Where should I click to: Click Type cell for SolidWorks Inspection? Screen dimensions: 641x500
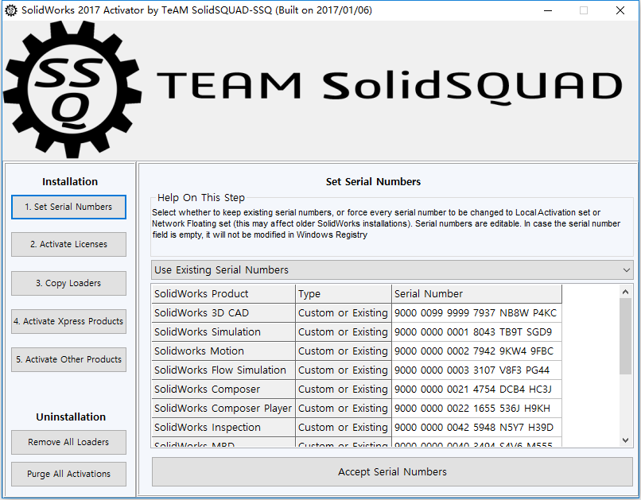click(344, 428)
